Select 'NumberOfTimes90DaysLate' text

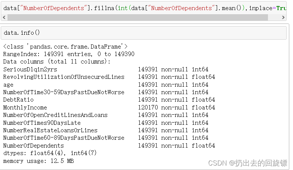(42, 123)
